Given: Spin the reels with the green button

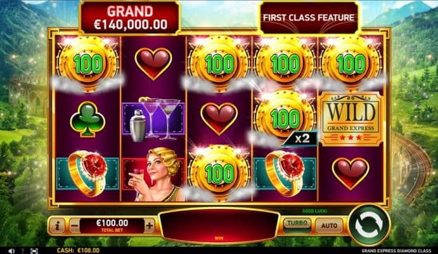Looking at the screenshot, I should (x=369, y=225).
